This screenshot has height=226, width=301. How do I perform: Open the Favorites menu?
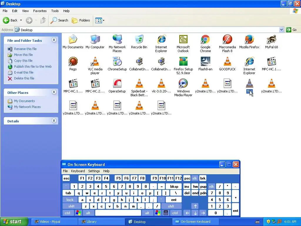(x=40, y=11)
